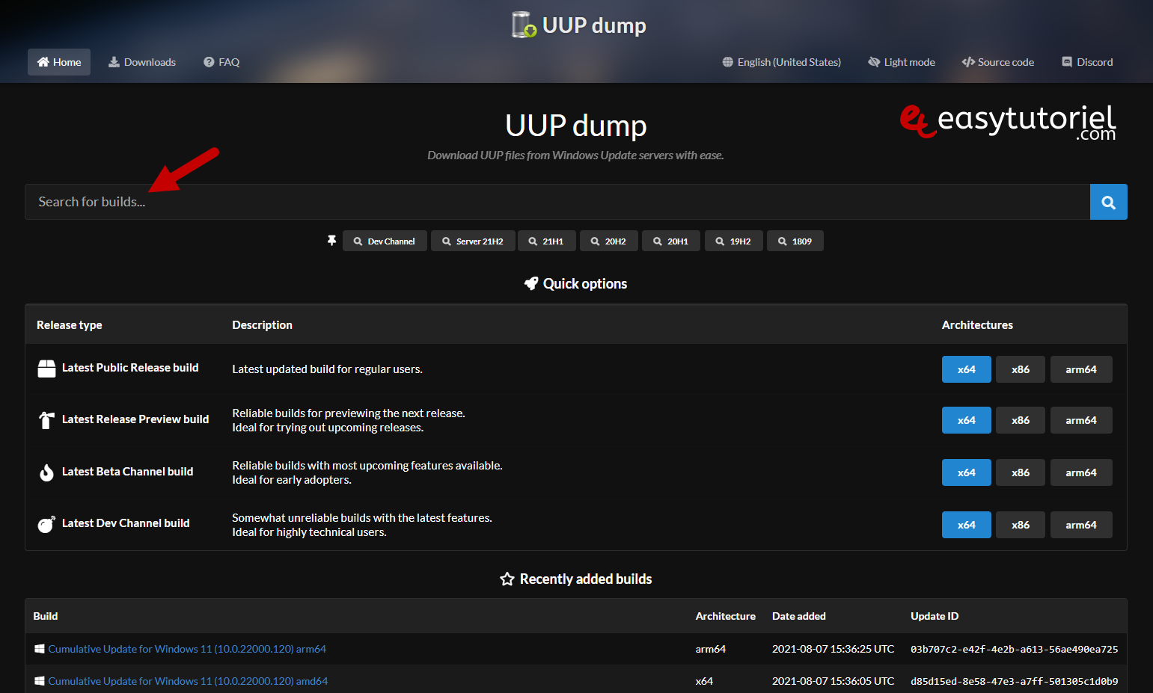1153x693 pixels.
Task: Open the Downloads navigation tab
Action: pos(142,62)
